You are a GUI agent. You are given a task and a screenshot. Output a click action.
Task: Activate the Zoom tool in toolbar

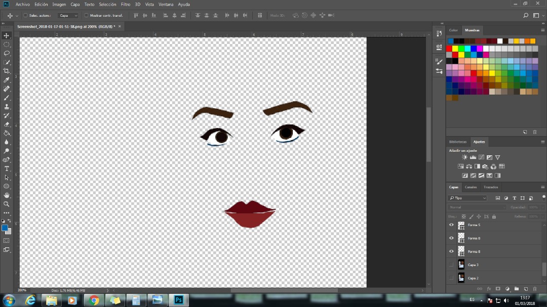click(7, 204)
